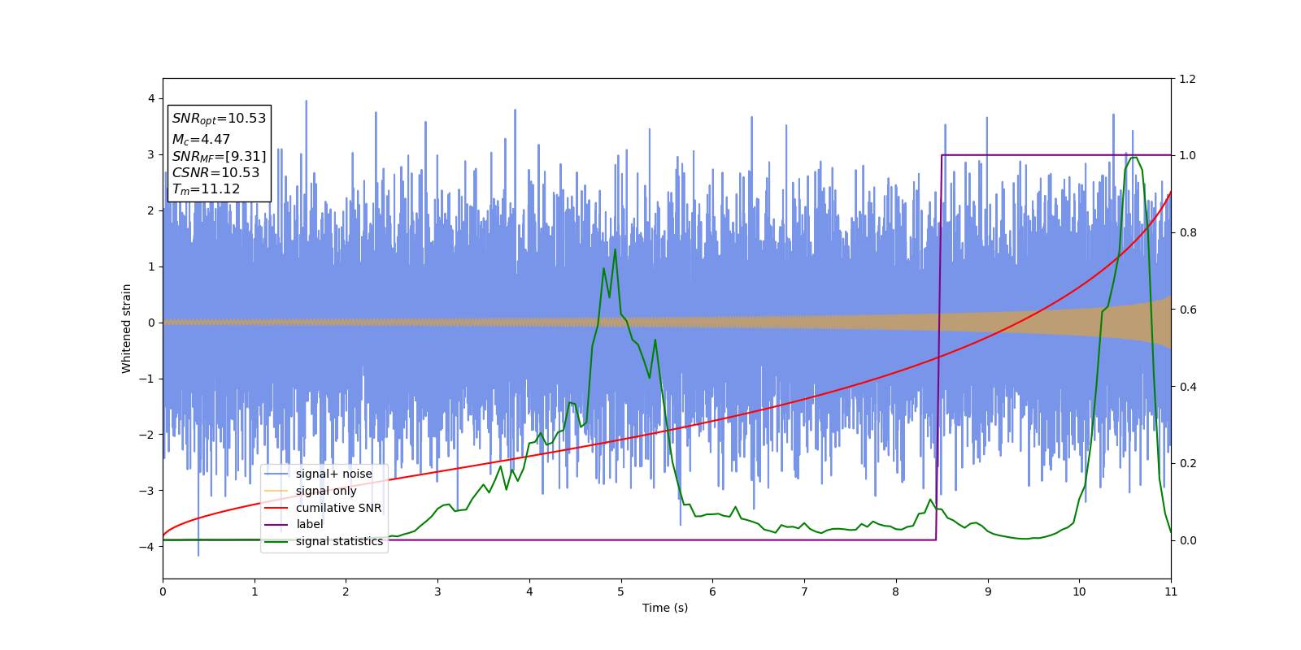Click the SNRMF=[9.31] annotation text
1301x650 pixels.
pyautogui.click(x=219, y=157)
